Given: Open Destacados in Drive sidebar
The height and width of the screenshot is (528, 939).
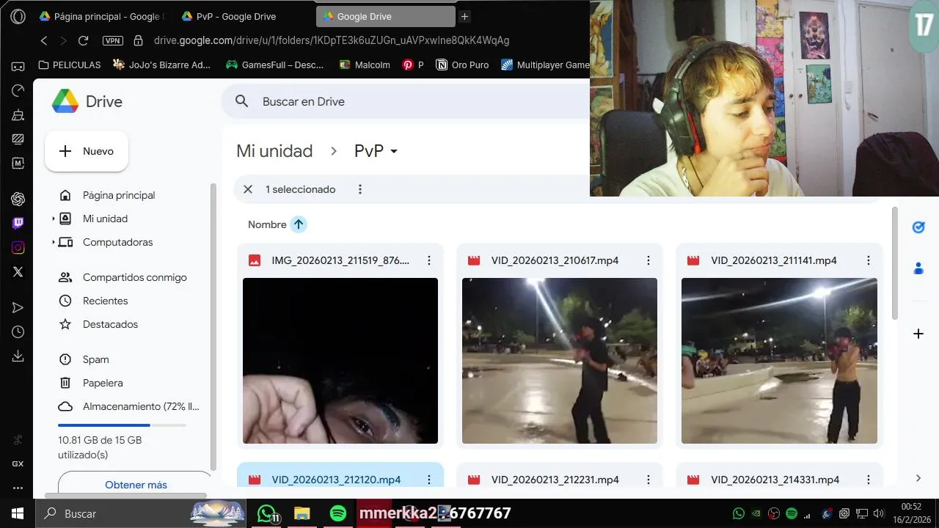Looking at the screenshot, I should pos(110,324).
